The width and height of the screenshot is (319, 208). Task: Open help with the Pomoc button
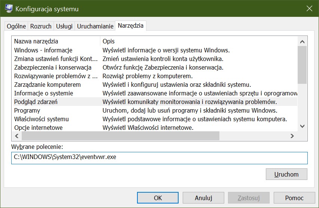tap(294, 198)
